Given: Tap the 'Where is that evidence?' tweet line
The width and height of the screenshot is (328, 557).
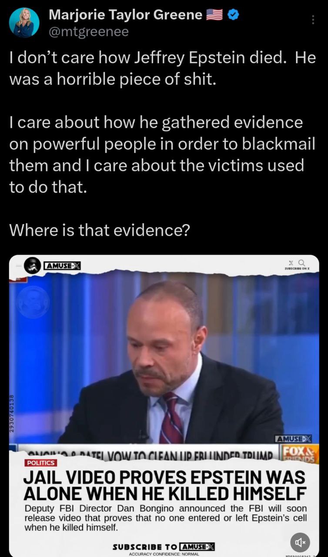Looking at the screenshot, I should pyautogui.click(x=100, y=230).
